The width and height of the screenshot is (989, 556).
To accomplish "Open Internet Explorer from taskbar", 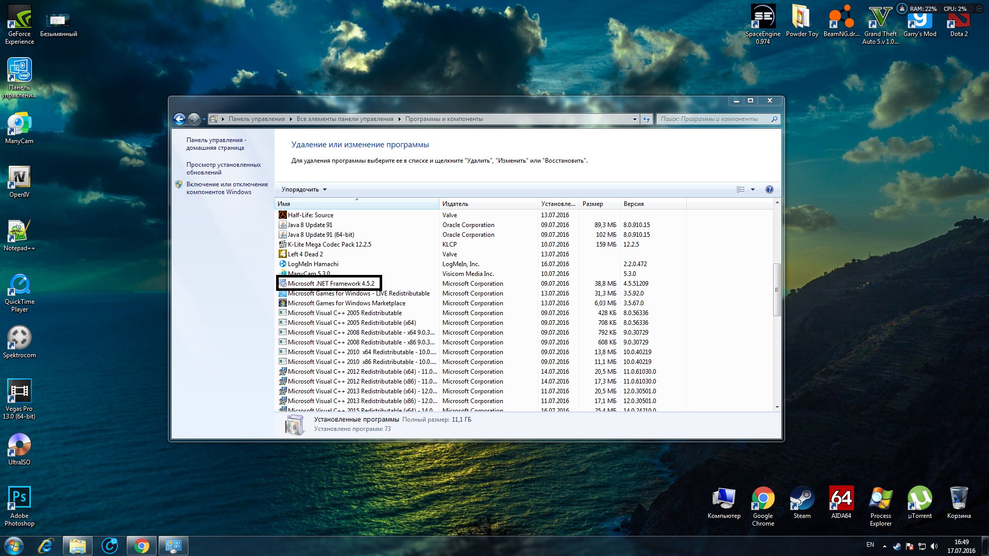I will (x=46, y=546).
